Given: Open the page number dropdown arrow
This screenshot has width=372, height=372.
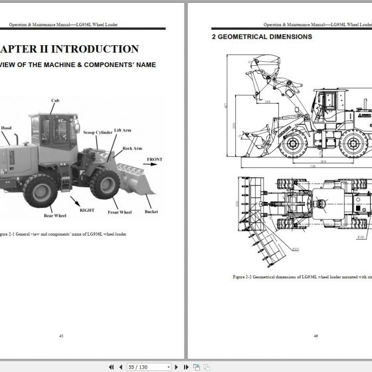Looking at the screenshot, I should pyautogui.click(x=169, y=367).
